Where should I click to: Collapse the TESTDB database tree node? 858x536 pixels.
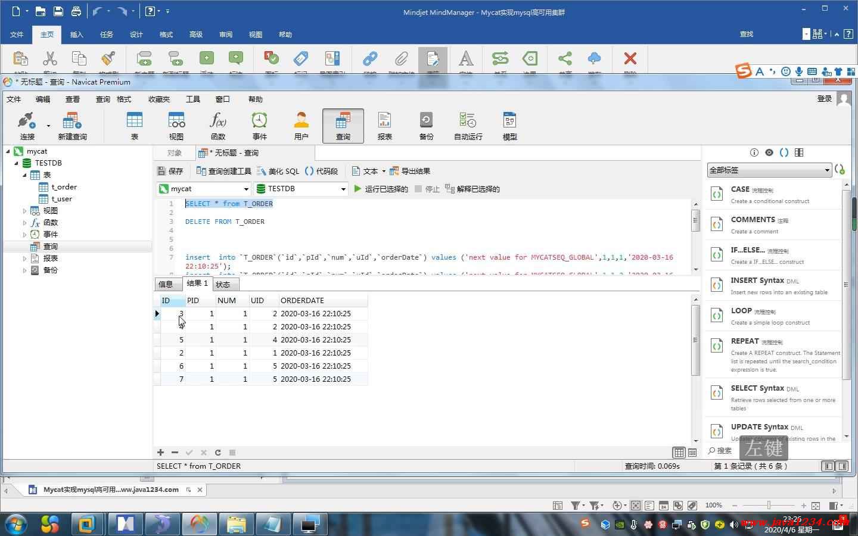[17, 163]
